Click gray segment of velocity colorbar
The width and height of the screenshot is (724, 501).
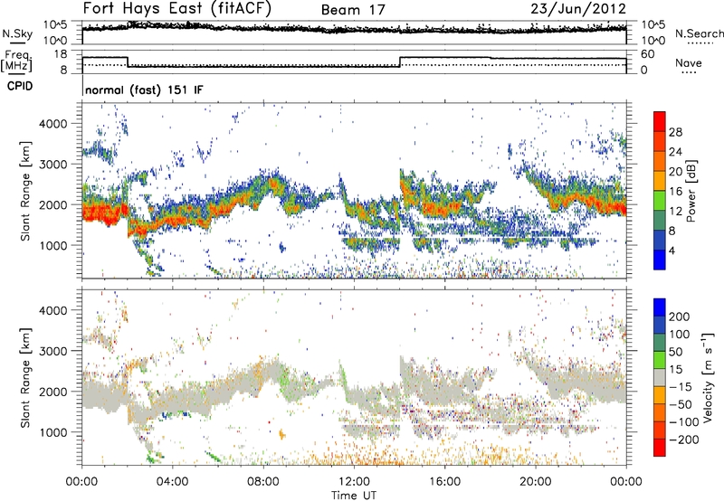[660, 377]
